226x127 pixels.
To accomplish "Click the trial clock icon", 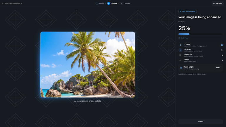I will point(3,4).
